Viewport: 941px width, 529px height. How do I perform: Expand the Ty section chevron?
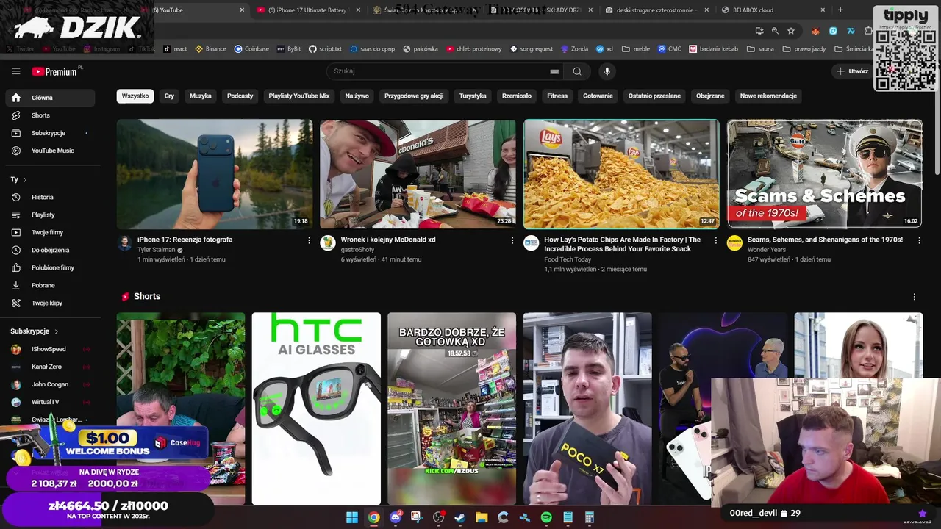pos(25,179)
